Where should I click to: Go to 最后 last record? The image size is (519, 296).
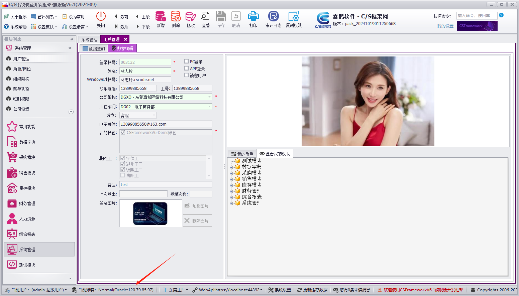pos(121,26)
